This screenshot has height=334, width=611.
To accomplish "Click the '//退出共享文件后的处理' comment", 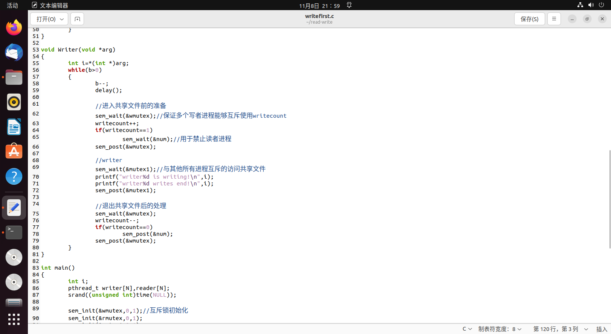I will (x=131, y=206).
